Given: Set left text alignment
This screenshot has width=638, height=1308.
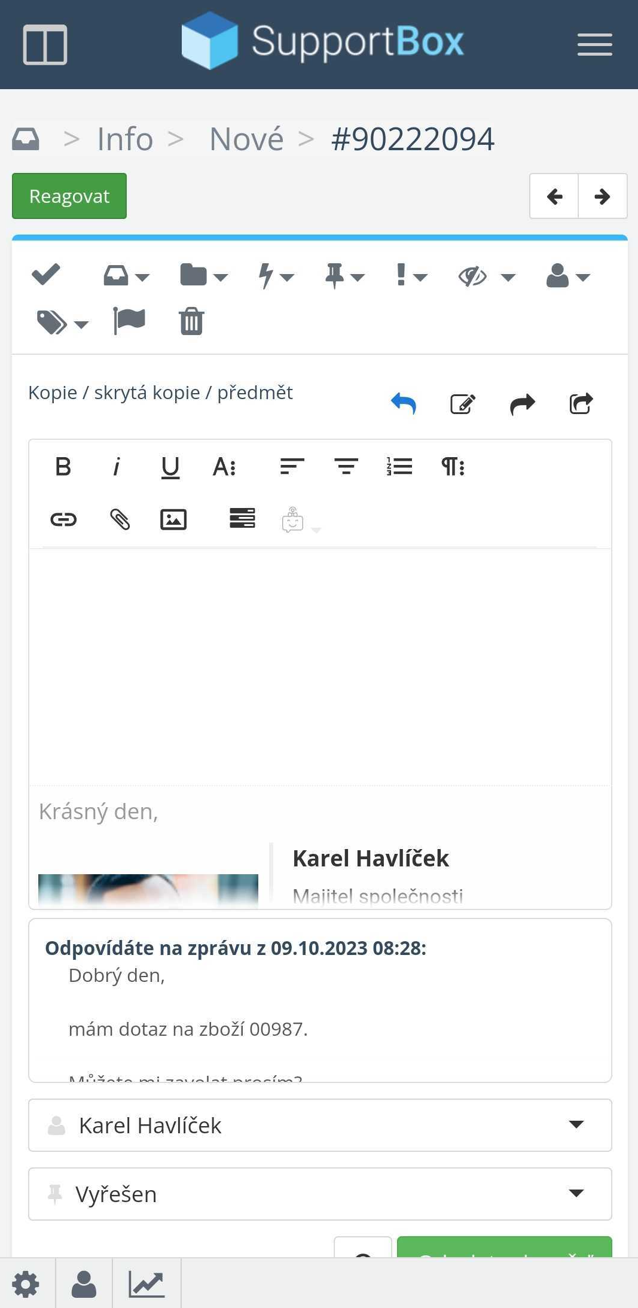Looking at the screenshot, I should click(x=292, y=466).
